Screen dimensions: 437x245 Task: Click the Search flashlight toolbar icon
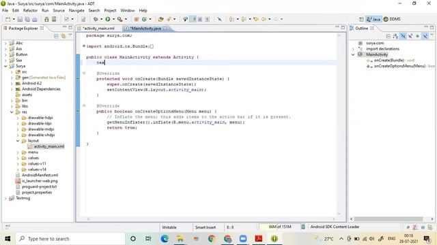click(169, 19)
